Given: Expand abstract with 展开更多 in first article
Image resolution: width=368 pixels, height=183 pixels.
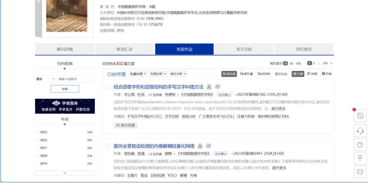Looking at the screenshot, I should pos(278,109).
